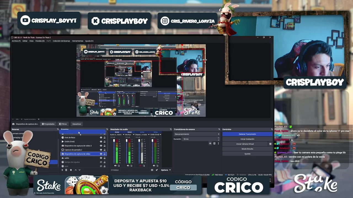The width and height of the screenshot is (353, 198).
Task: Hide Captura de pantalla 2 source
Action: (101, 150)
